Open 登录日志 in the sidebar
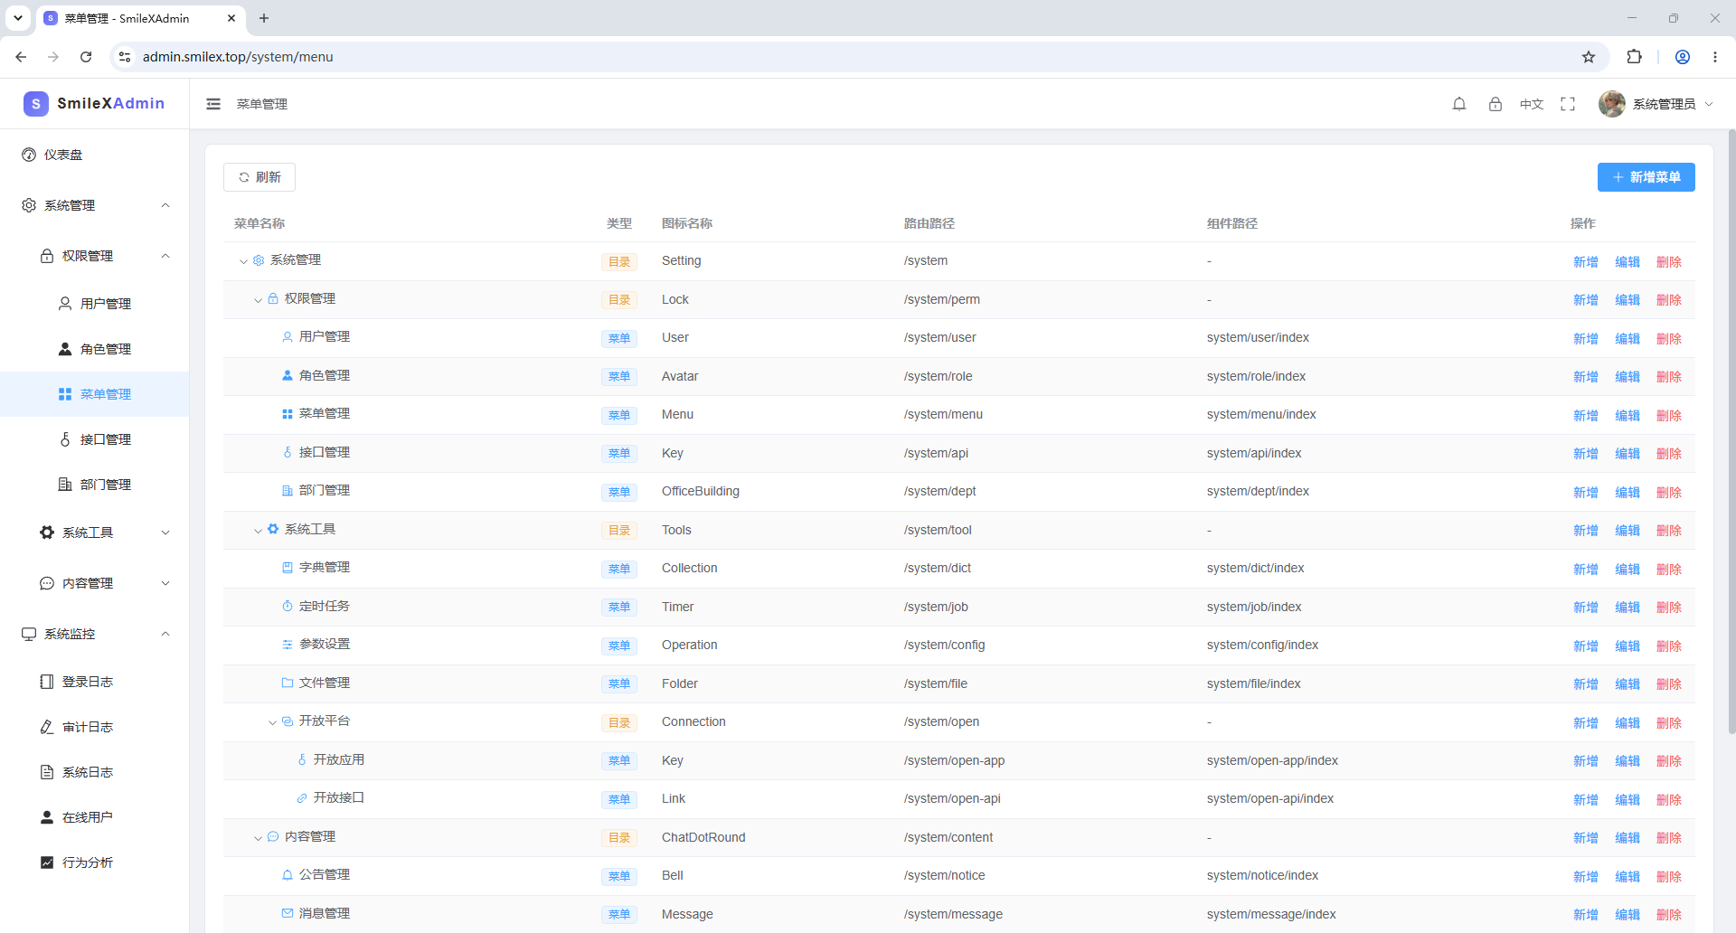 pyautogui.click(x=94, y=682)
